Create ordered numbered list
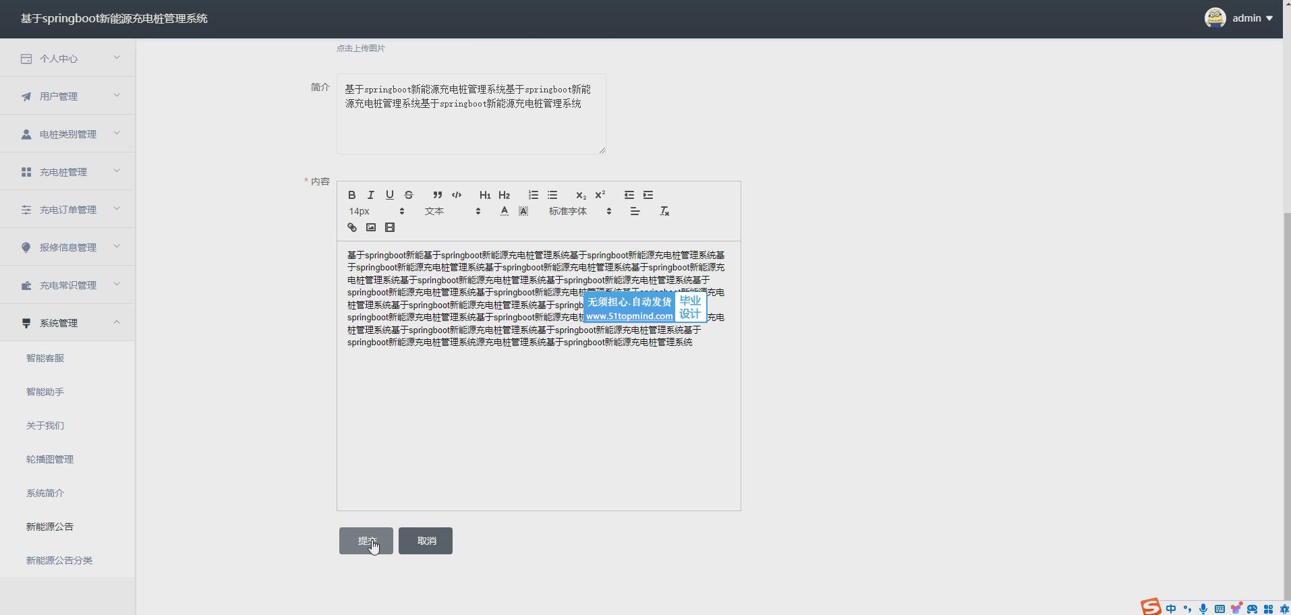Viewport: 1291px width, 615px height. coord(534,195)
